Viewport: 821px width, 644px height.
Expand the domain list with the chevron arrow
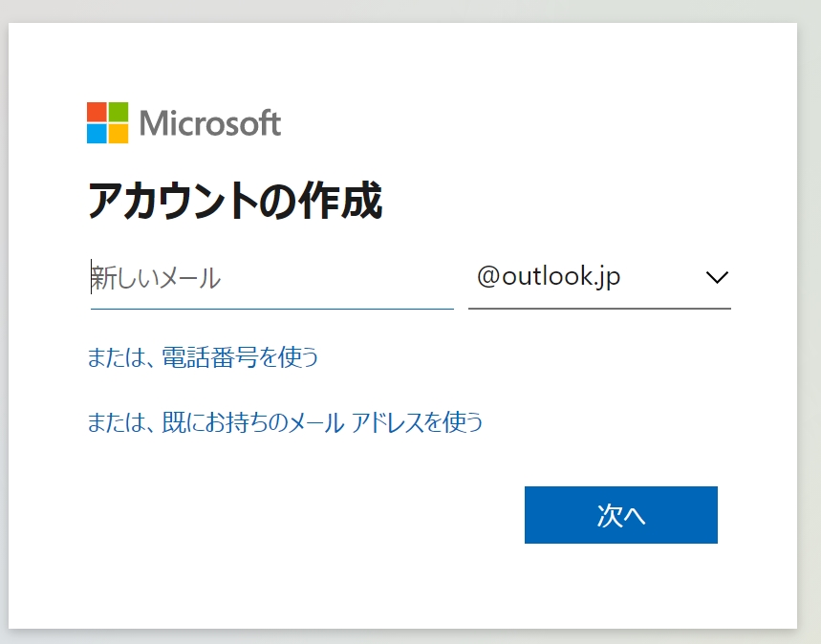tap(717, 277)
